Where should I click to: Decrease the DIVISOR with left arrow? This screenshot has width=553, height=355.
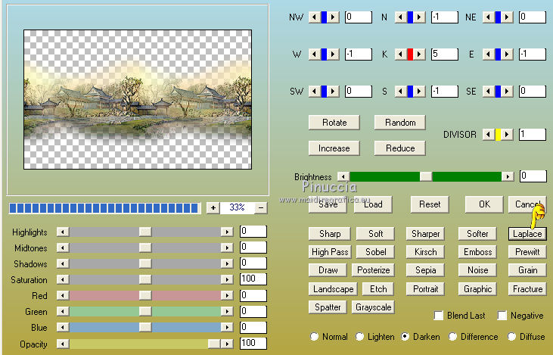tap(489, 135)
